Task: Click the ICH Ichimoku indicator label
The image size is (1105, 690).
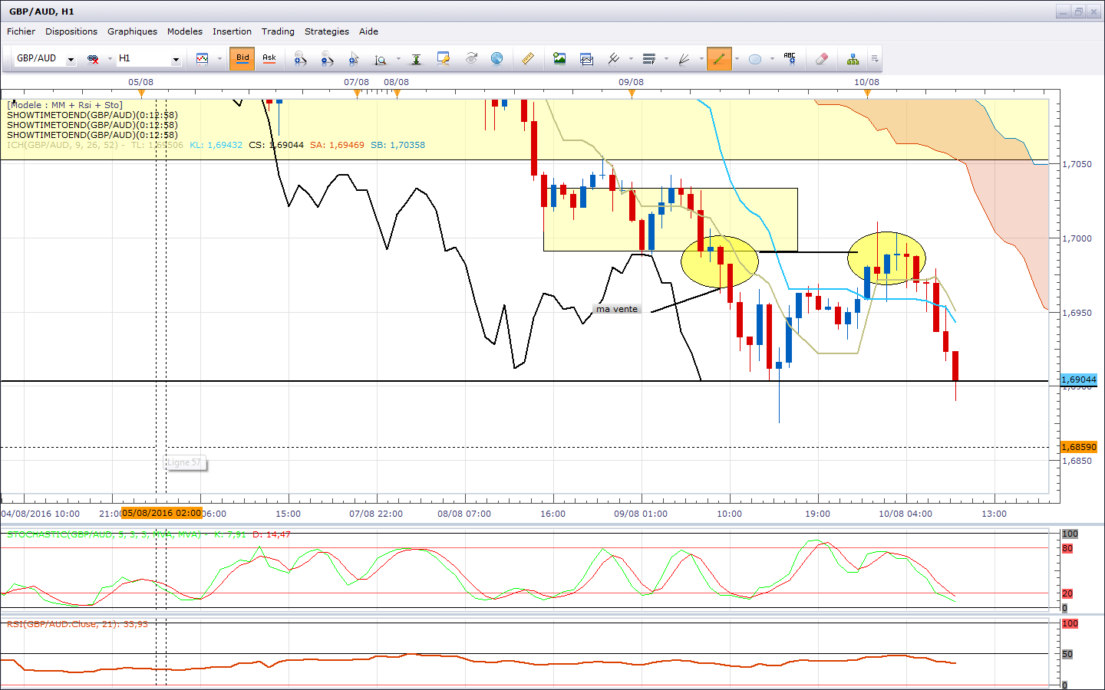Action: coord(216,145)
